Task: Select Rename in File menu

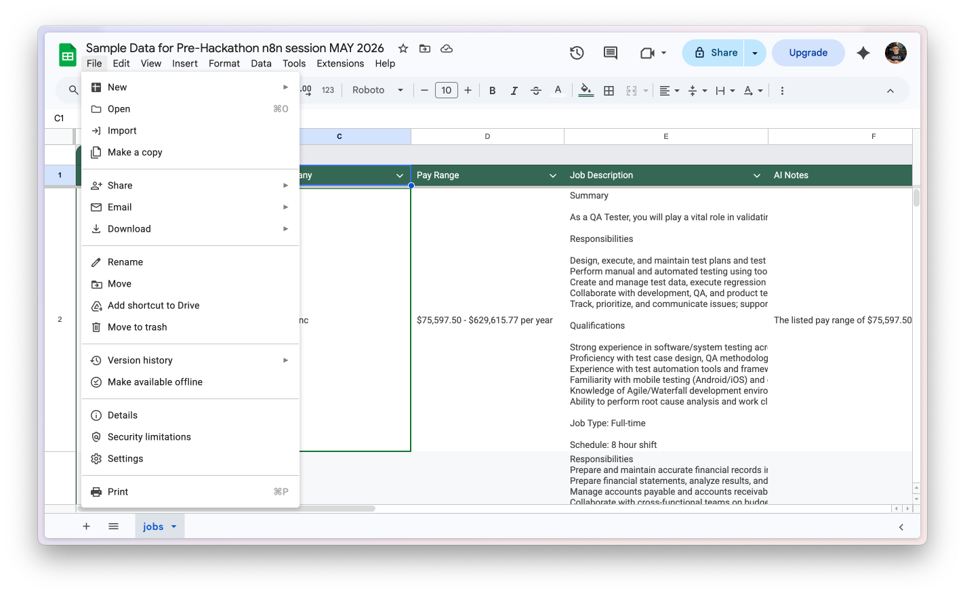Action: click(190, 262)
